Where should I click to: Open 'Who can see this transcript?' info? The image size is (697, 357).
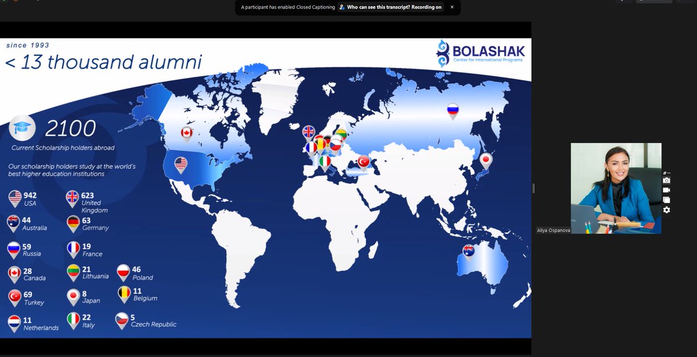(x=391, y=7)
